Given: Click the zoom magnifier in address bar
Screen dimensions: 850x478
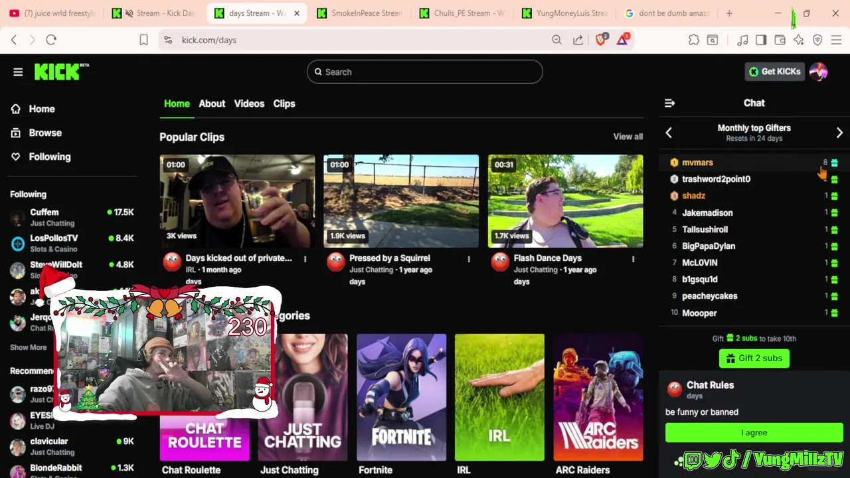Looking at the screenshot, I should tap(556, 40).
